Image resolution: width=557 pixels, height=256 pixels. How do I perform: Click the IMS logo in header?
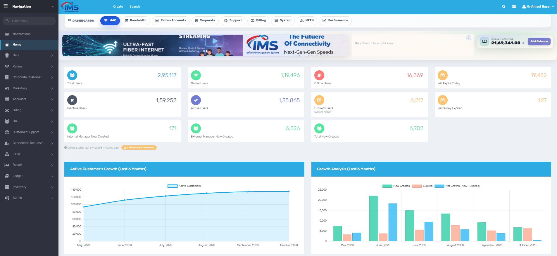point(70,7)
